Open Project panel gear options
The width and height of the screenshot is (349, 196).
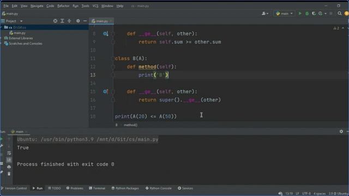click(x=78, y=21)
